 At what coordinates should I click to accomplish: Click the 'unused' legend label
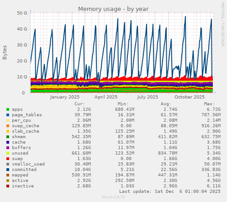tap(20, 153)
